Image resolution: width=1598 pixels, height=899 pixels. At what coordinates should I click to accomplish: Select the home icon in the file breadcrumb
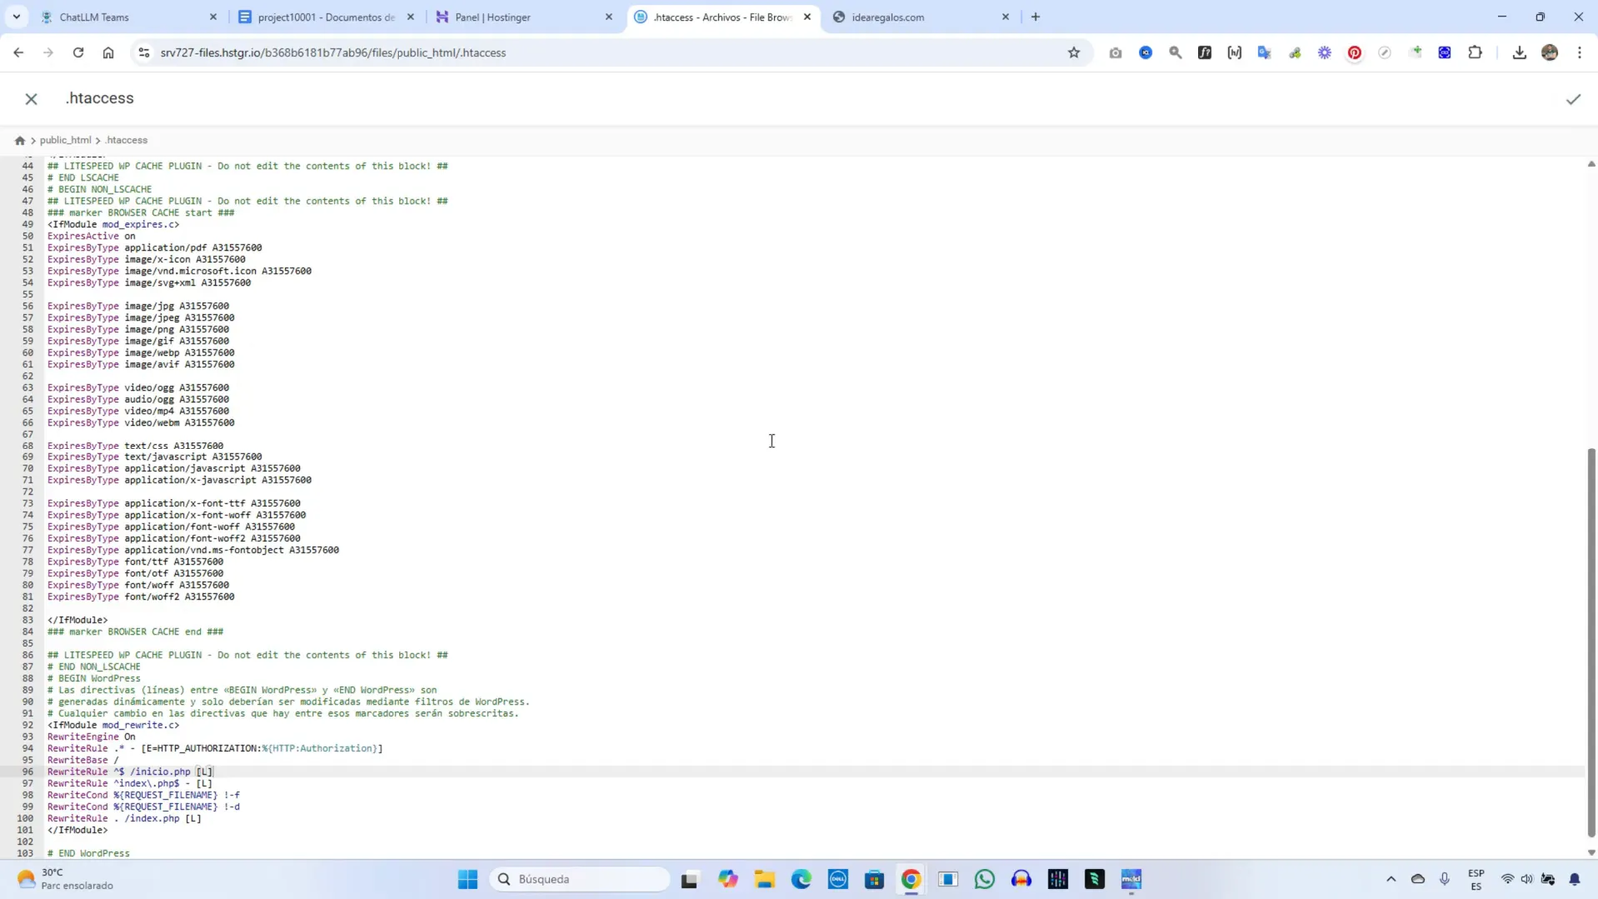coord(20,140)
